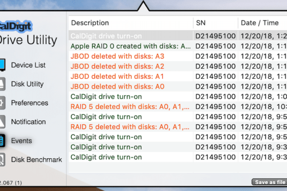The width and height of the screenshot is (287, 191).
Task: Click the Notification warning icon
Action: (x=2, y=122)
